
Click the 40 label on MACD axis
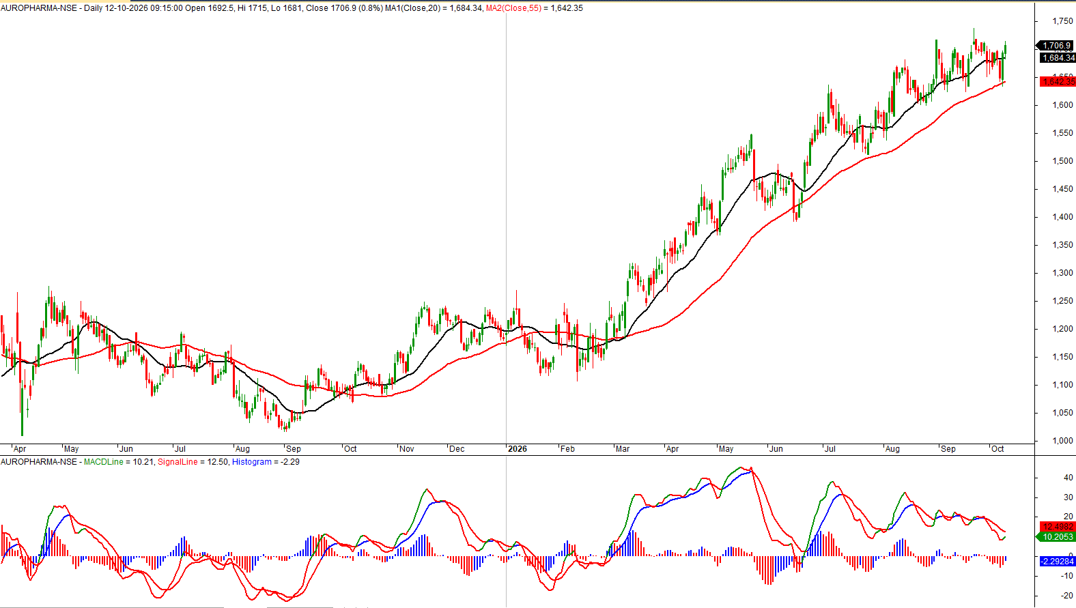(x=1068, y=478)
